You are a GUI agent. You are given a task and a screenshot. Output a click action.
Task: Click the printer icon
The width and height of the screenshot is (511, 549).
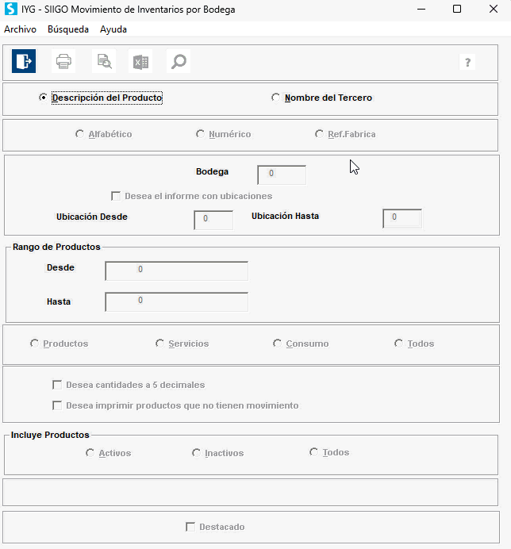[x=63, y=61]
